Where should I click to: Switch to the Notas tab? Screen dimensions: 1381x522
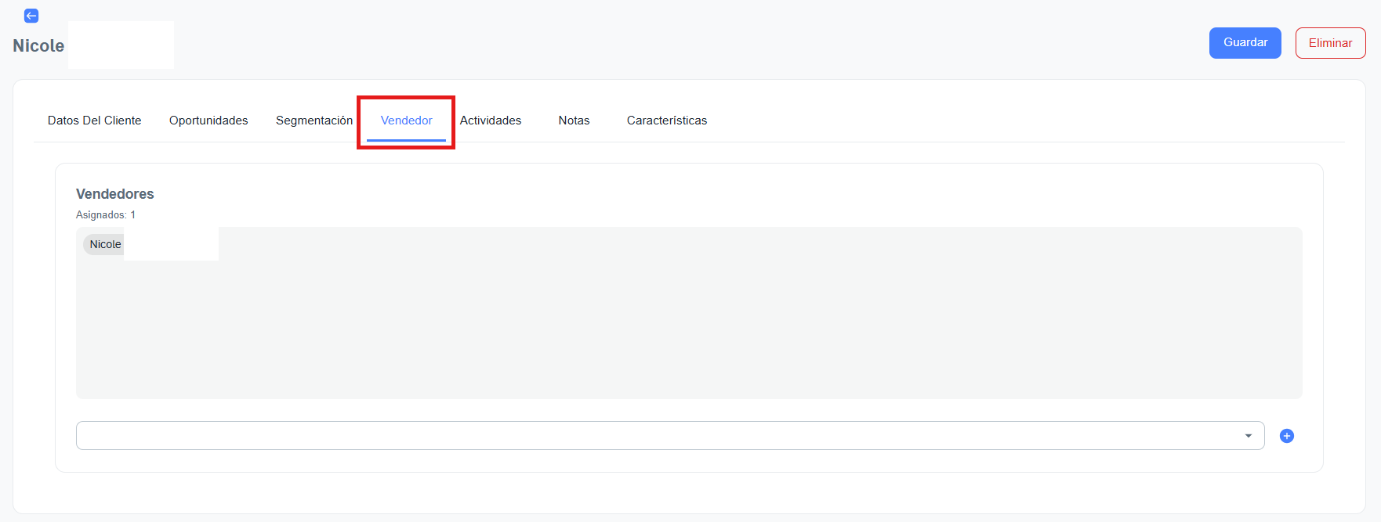pyautogui.click(x=574, y=121)
